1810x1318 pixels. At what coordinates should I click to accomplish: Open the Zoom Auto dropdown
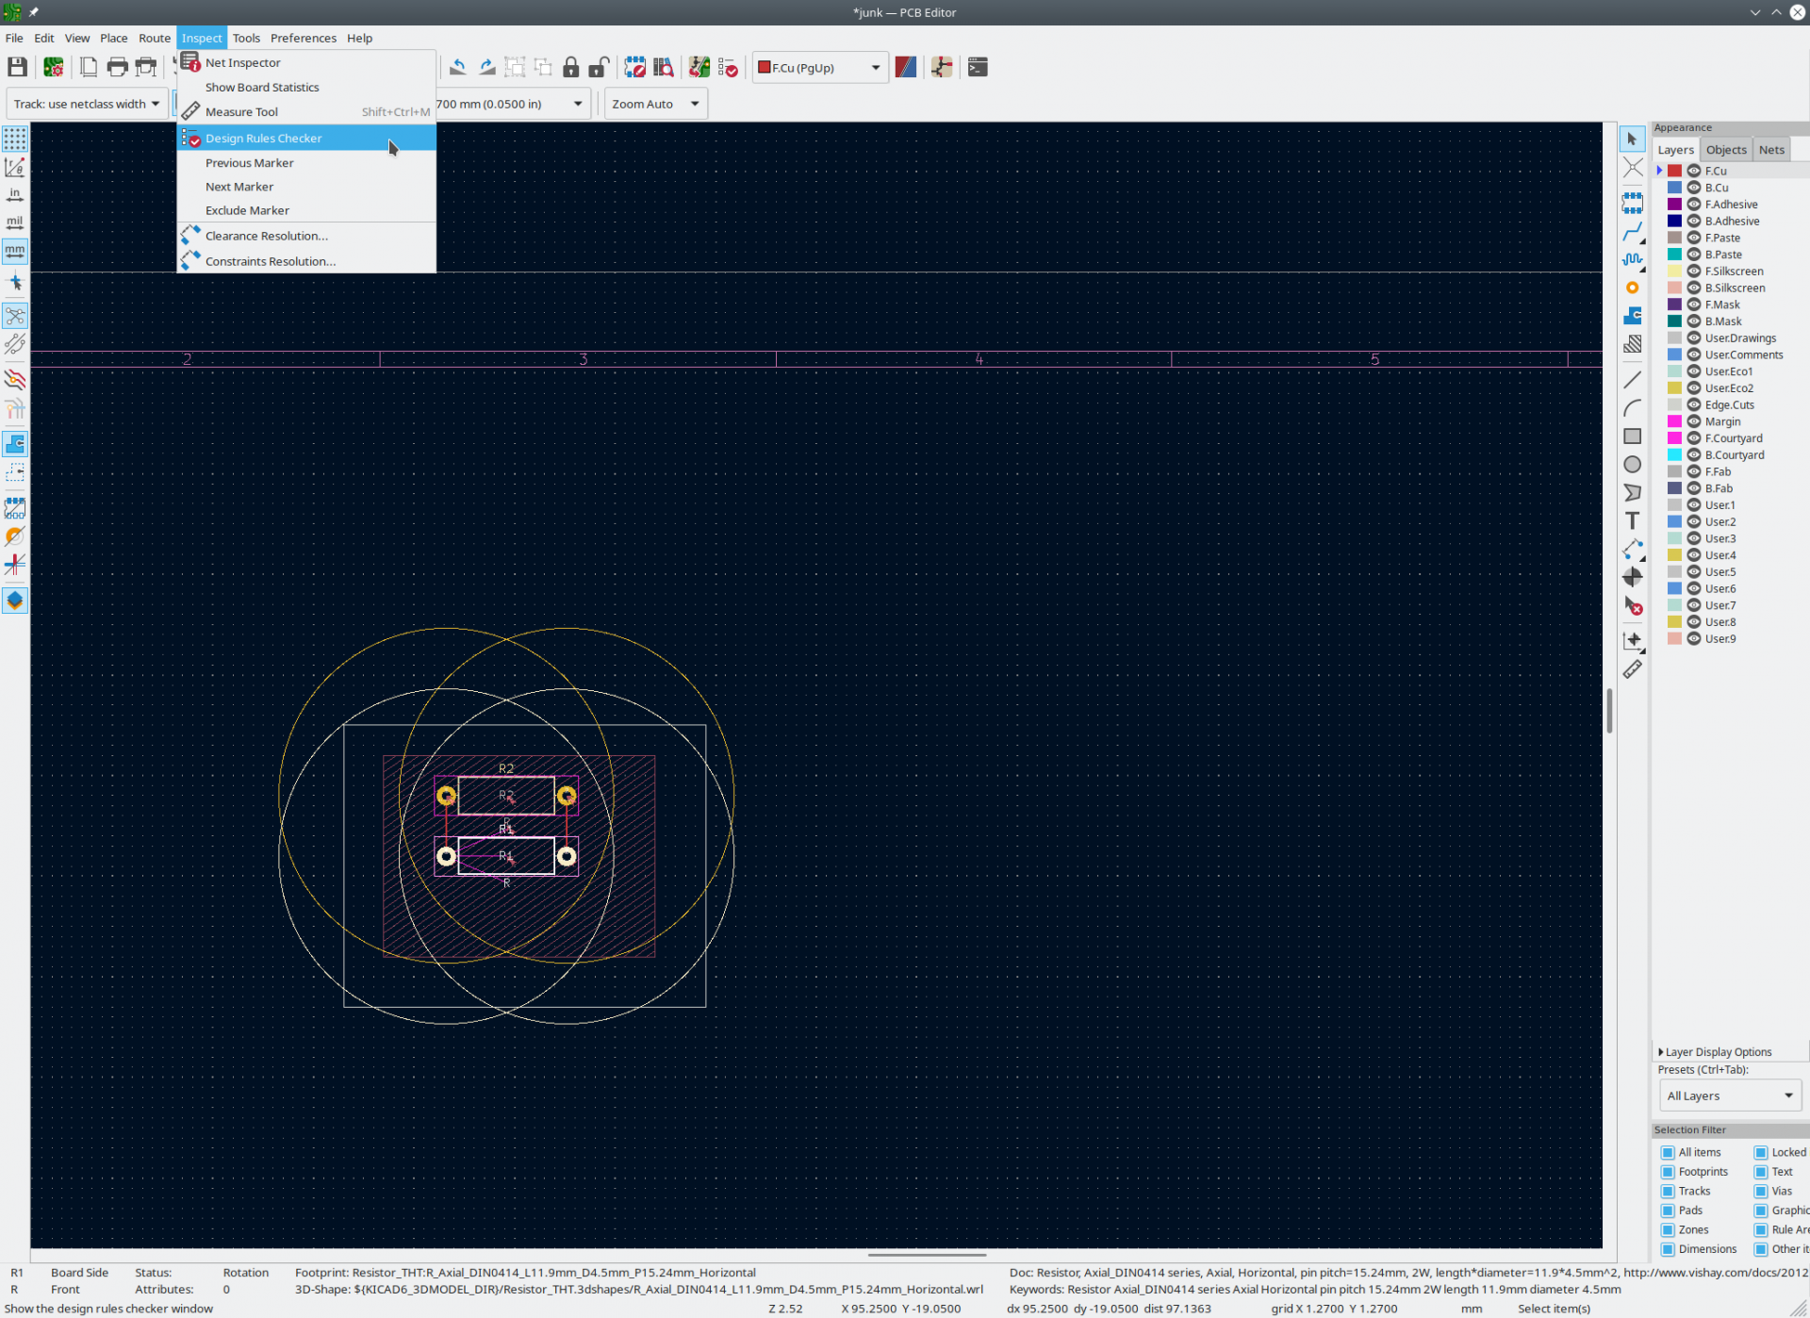(x=655, y=104)
